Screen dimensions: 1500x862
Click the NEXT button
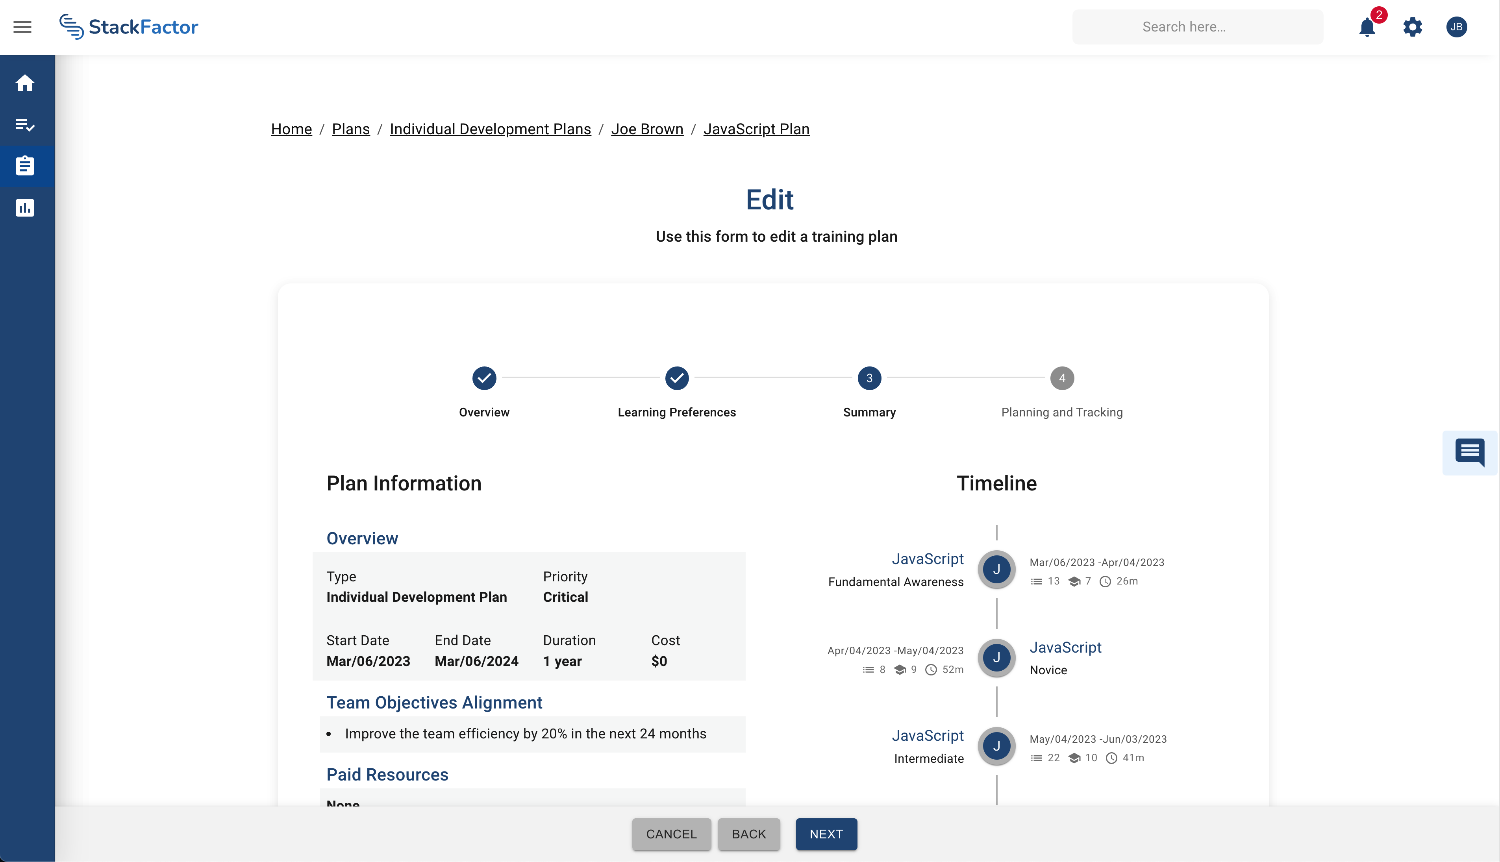(x=826, y=834)
